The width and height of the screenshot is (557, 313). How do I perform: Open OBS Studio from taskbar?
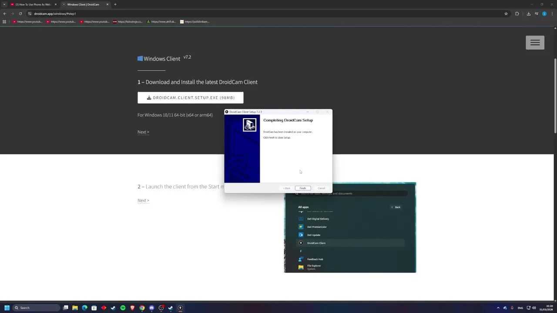[x=161, y=308]
